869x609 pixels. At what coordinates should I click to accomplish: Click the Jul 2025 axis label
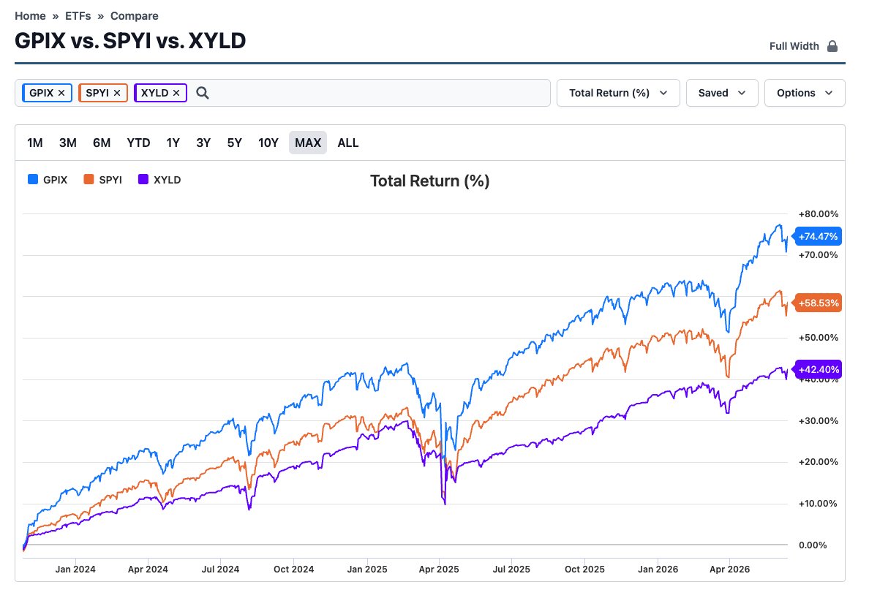[511, 569]
